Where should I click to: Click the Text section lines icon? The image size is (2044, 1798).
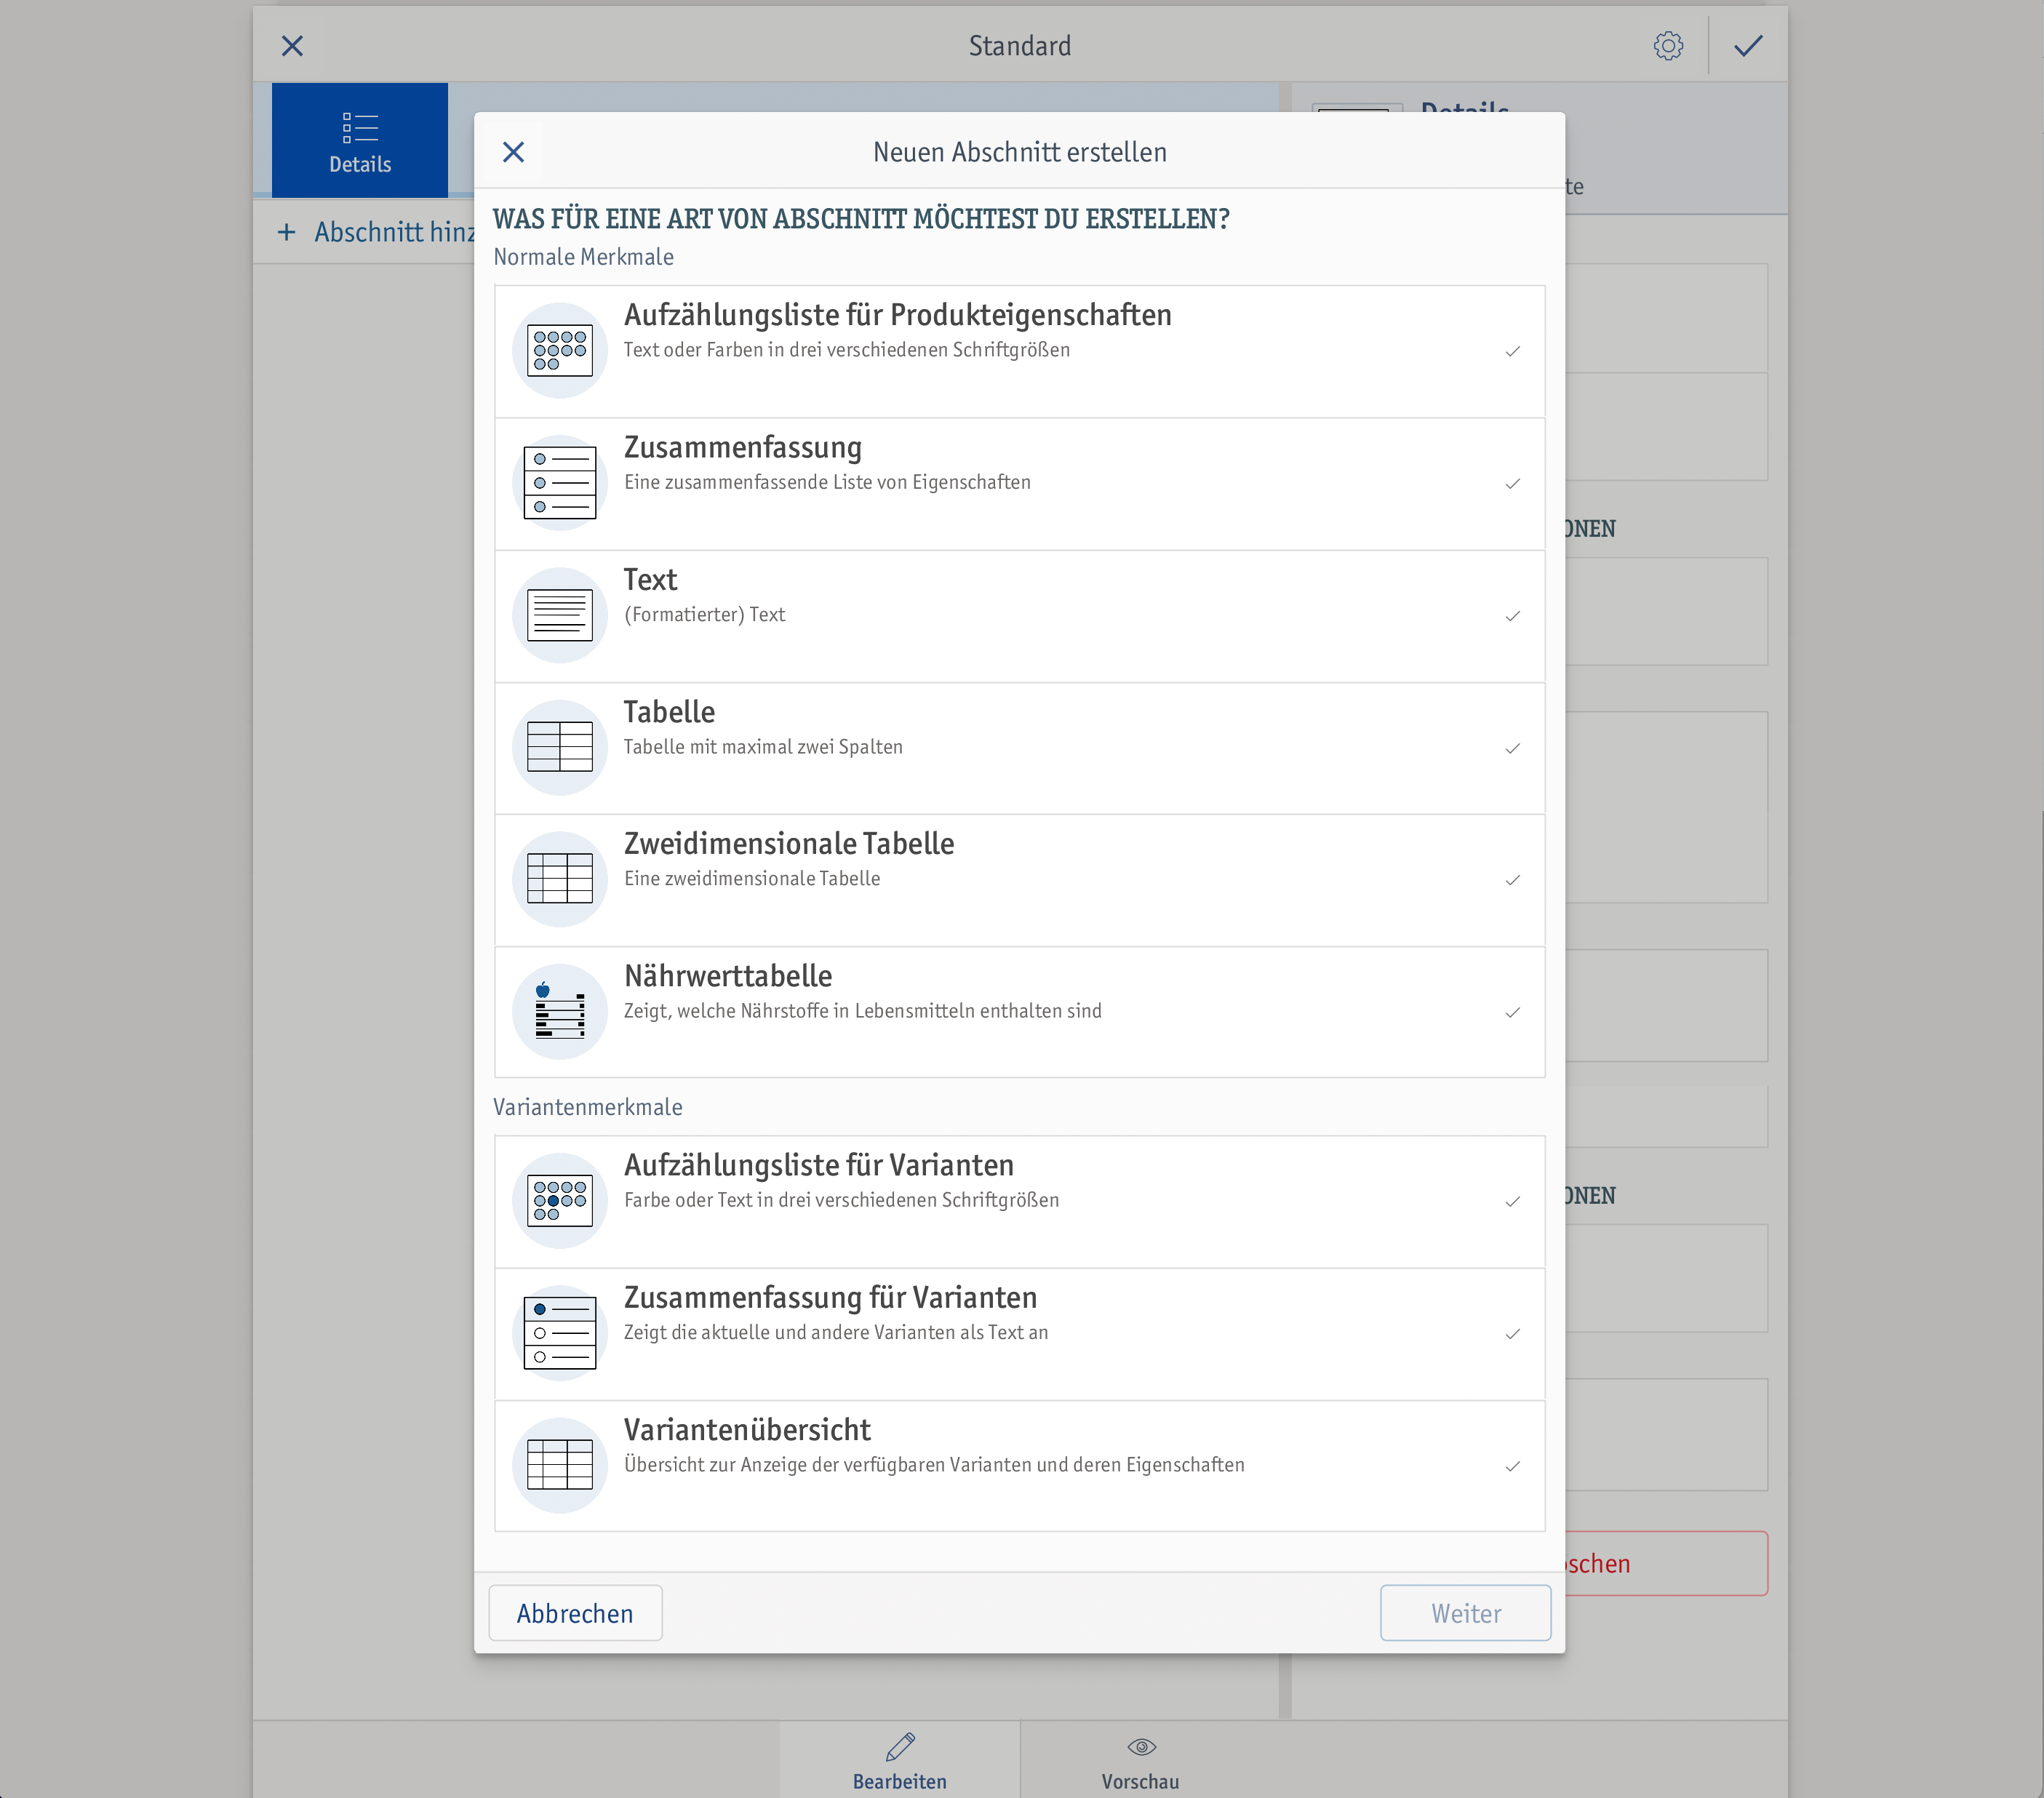coord(560,615)
